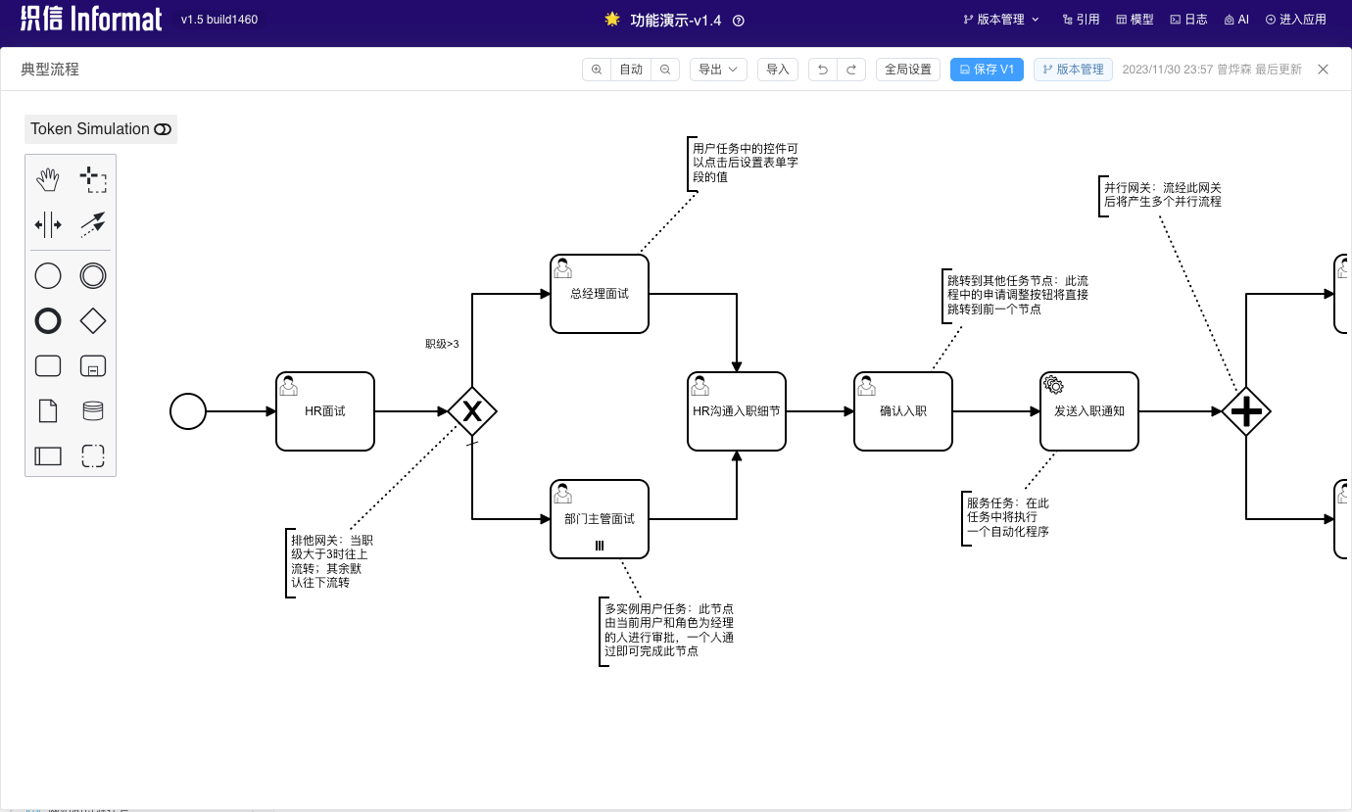The height and width of the screenshot is (812, 1352).
Task: Select the Hand tool in the palette
Action: tap(47, 178)
